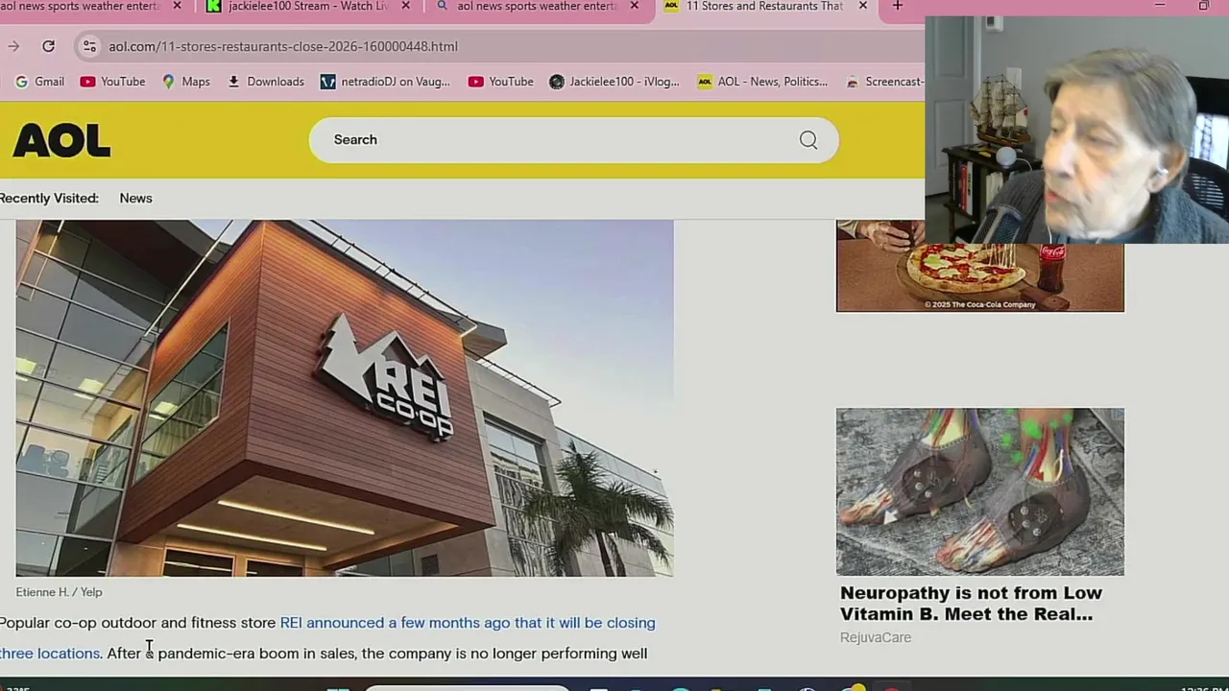Viewport: 1229px width, 691px height.
Task: Open the 'Neuropathy is not from Low Vitamin B' headline
Action: [971, 604]
